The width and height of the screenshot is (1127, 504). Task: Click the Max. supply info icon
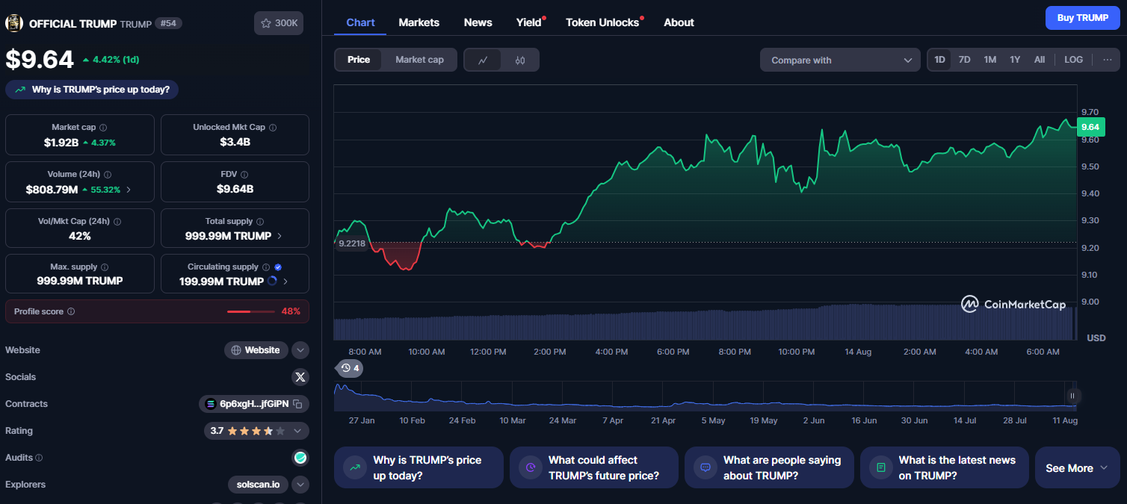coord(104,267)
